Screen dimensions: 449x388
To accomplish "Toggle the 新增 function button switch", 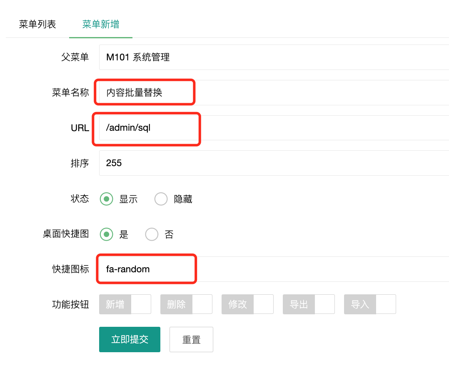I will click(x=125, y=304).
